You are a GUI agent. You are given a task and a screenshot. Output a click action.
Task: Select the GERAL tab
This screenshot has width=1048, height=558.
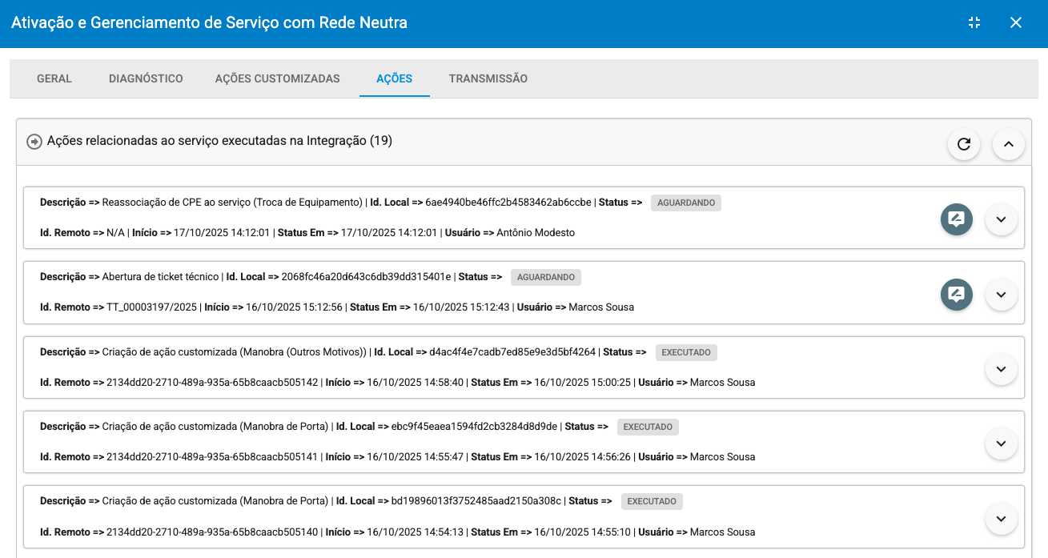54,78
